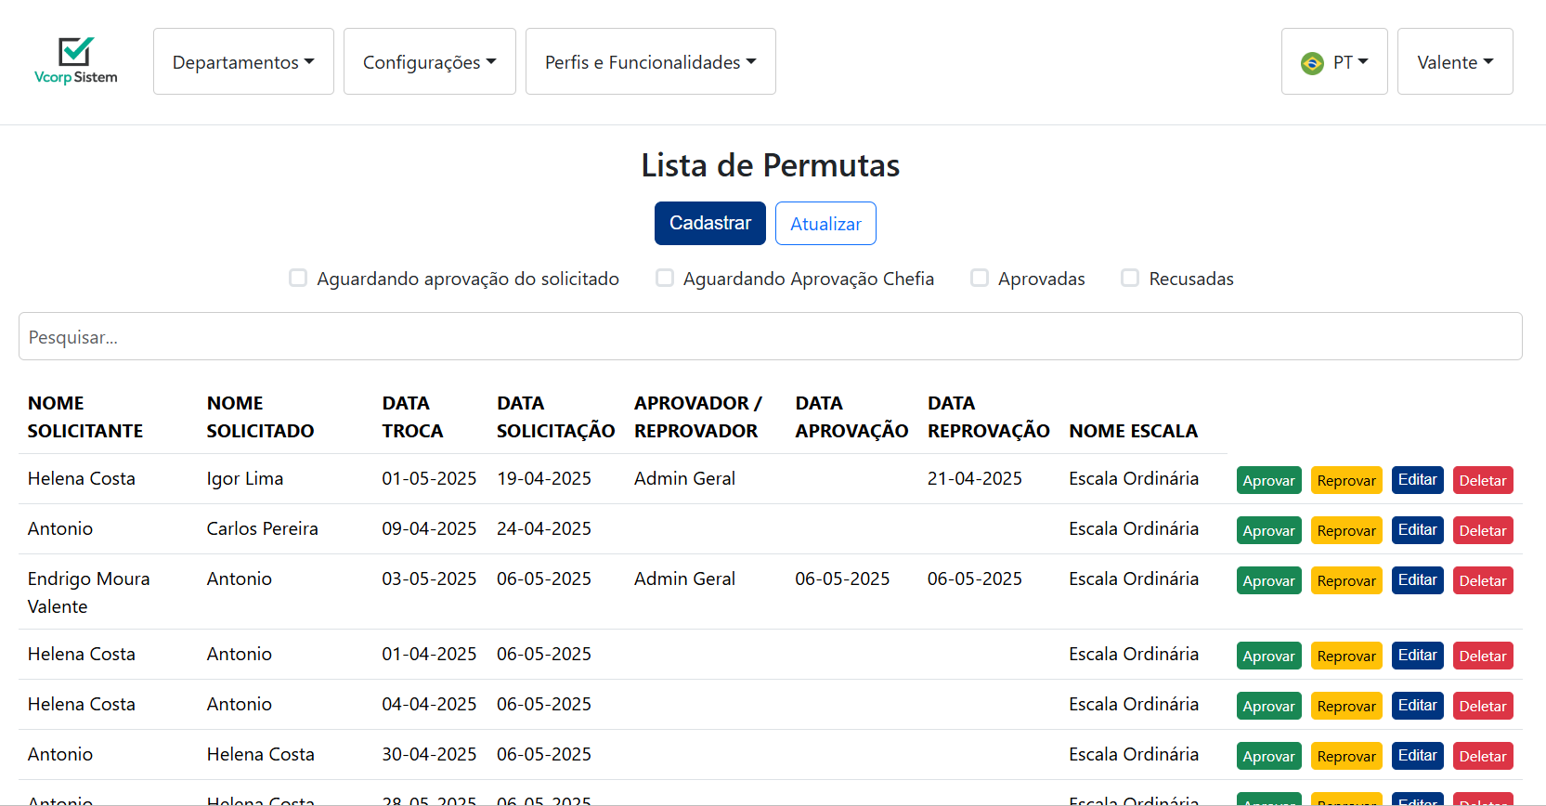Edit the Endrigo Moura Valente row
1546x806 pixels.
pyautogui.click(x=1418, y=580)
